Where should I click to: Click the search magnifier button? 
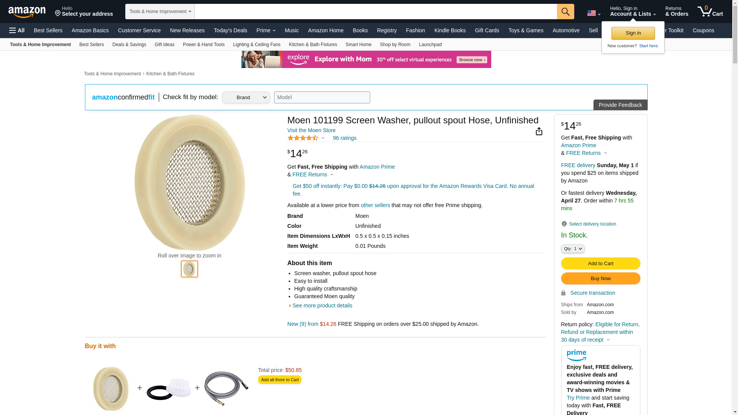[x=565, y=12]
